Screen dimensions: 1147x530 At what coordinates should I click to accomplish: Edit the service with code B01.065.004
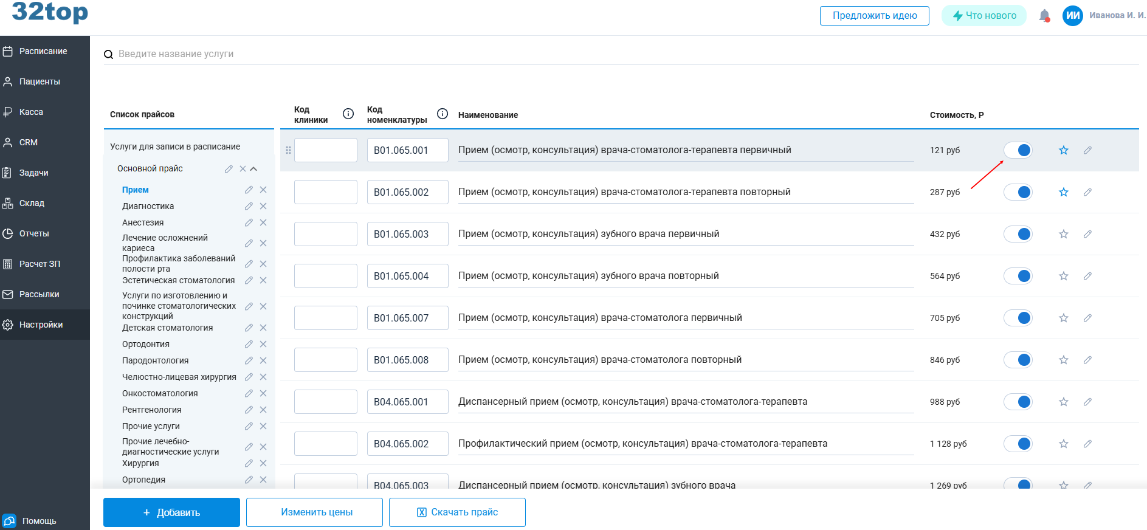tap(1087, 276)
